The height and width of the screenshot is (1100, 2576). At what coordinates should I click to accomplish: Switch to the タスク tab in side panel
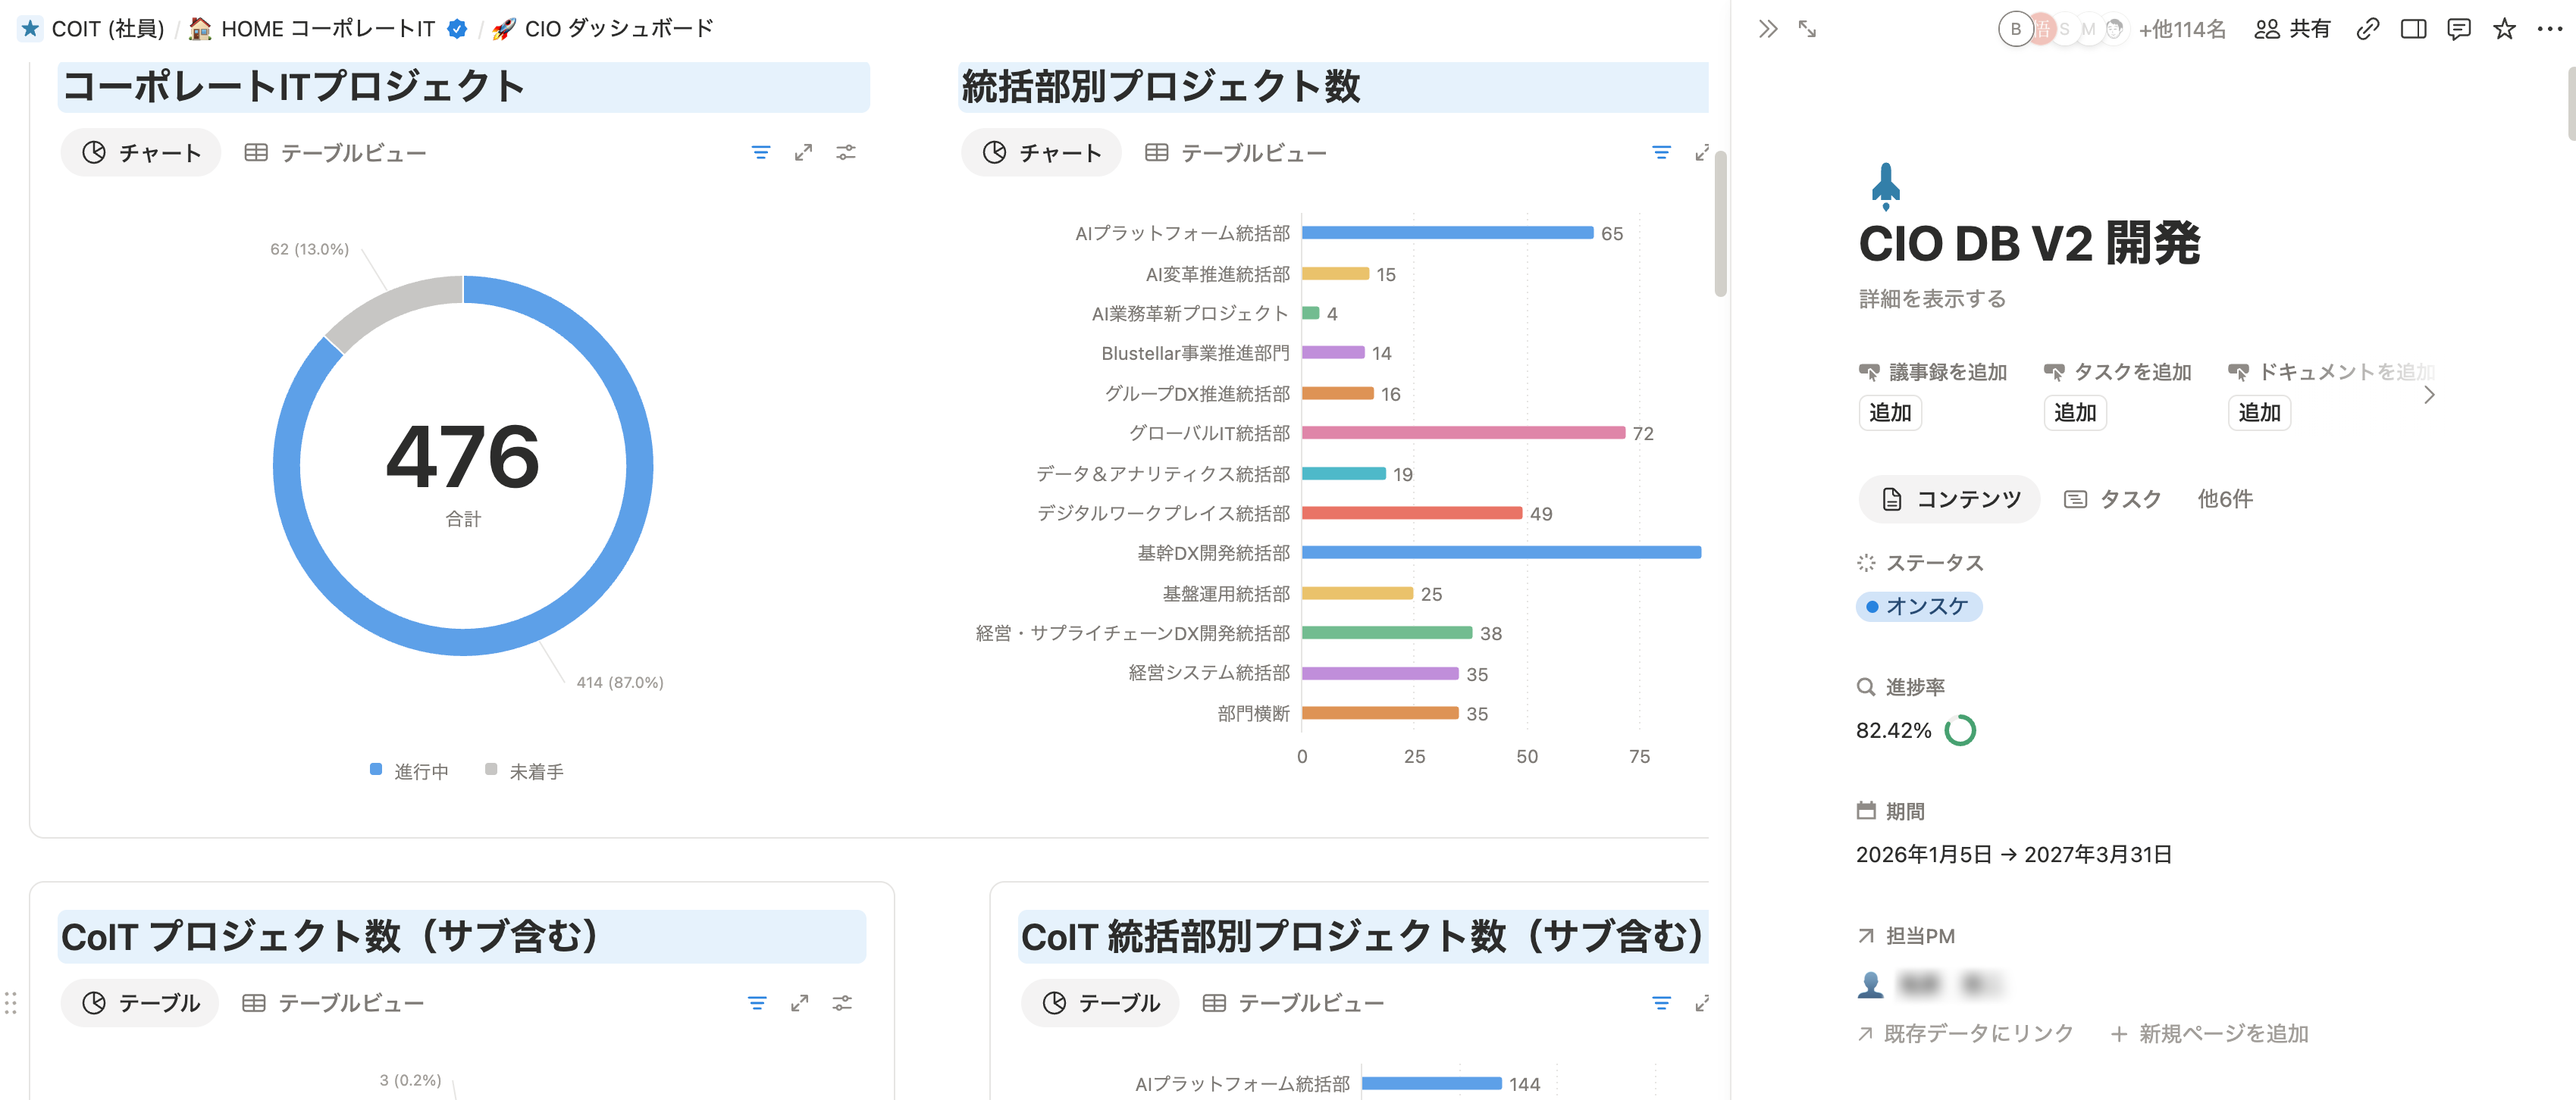click(x=2112, y=499)
